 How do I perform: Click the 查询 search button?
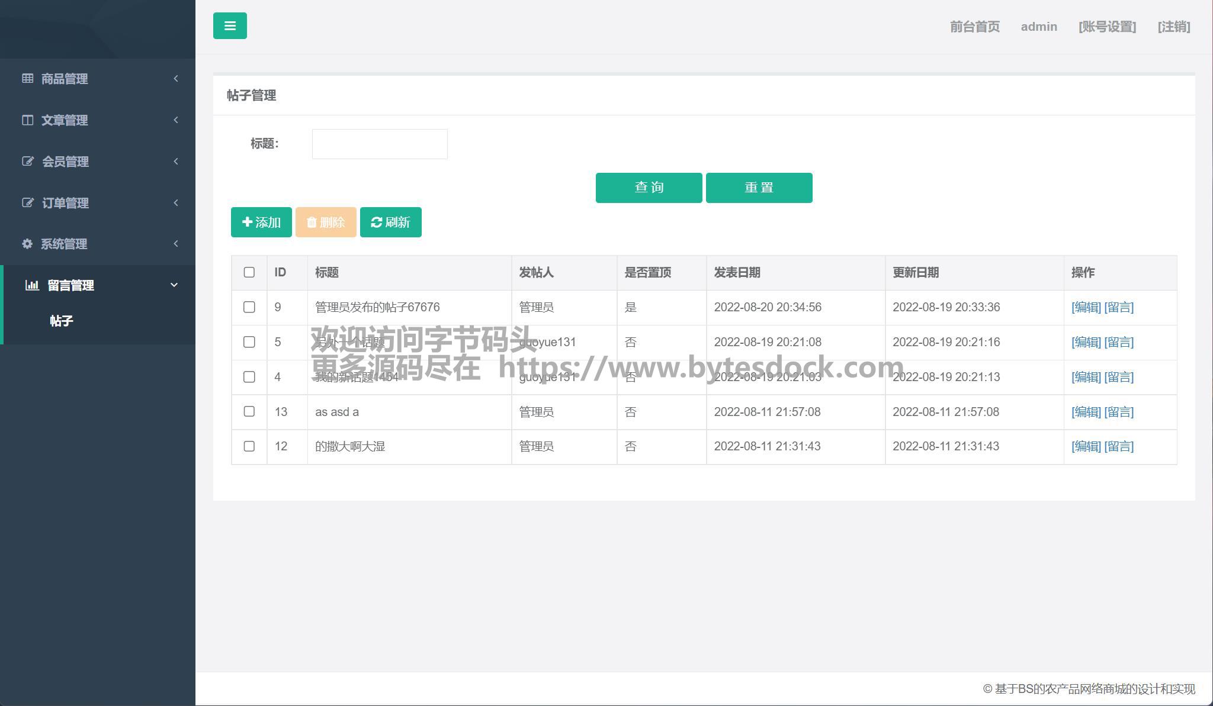(649, 188)
